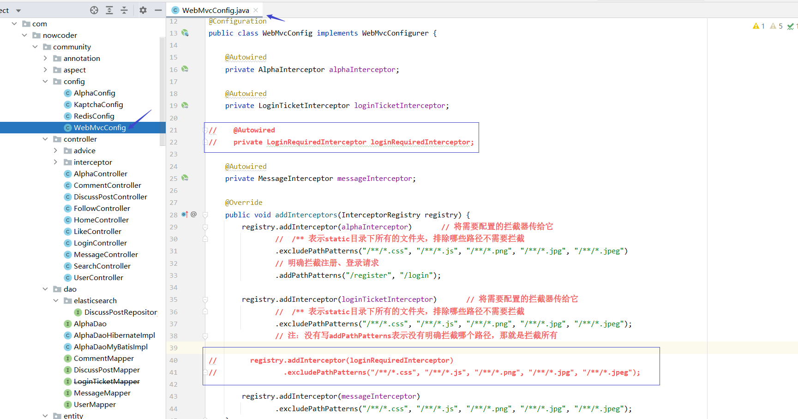Image resolution: width=798 pixels, height=419 pixels.
Task: Click the @ annotation gutter icon on line 28
Action: click(194, 215)
